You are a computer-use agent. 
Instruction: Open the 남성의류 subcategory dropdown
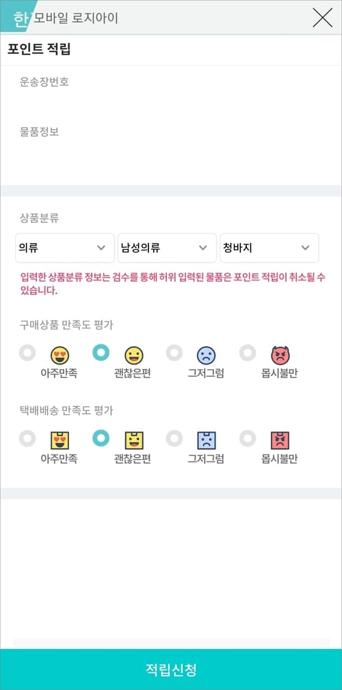click(x=168, y=248)
